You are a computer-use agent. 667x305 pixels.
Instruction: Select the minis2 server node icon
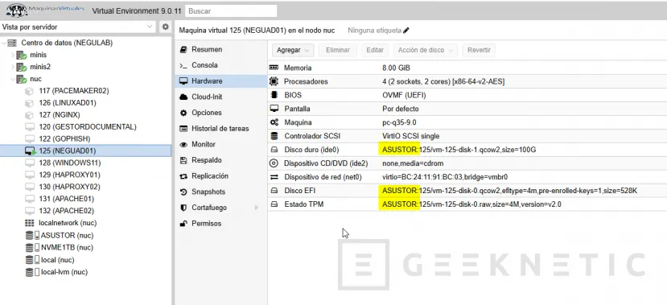tap(22, 67)
